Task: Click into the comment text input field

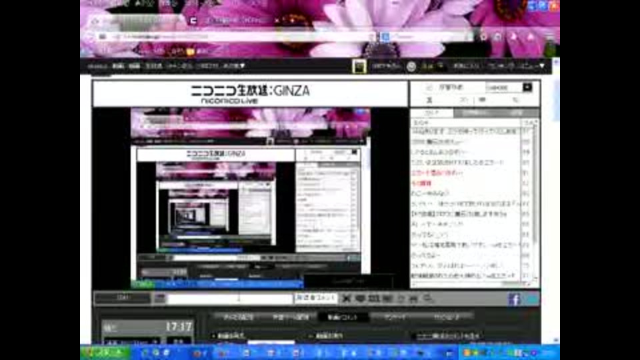Action: [x=230, y=299]
